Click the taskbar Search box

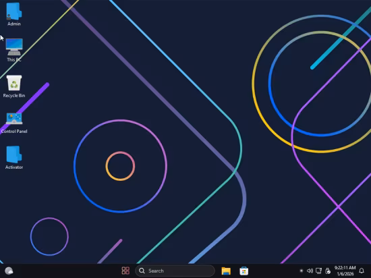pyautogui.click(x=175, y=271)
